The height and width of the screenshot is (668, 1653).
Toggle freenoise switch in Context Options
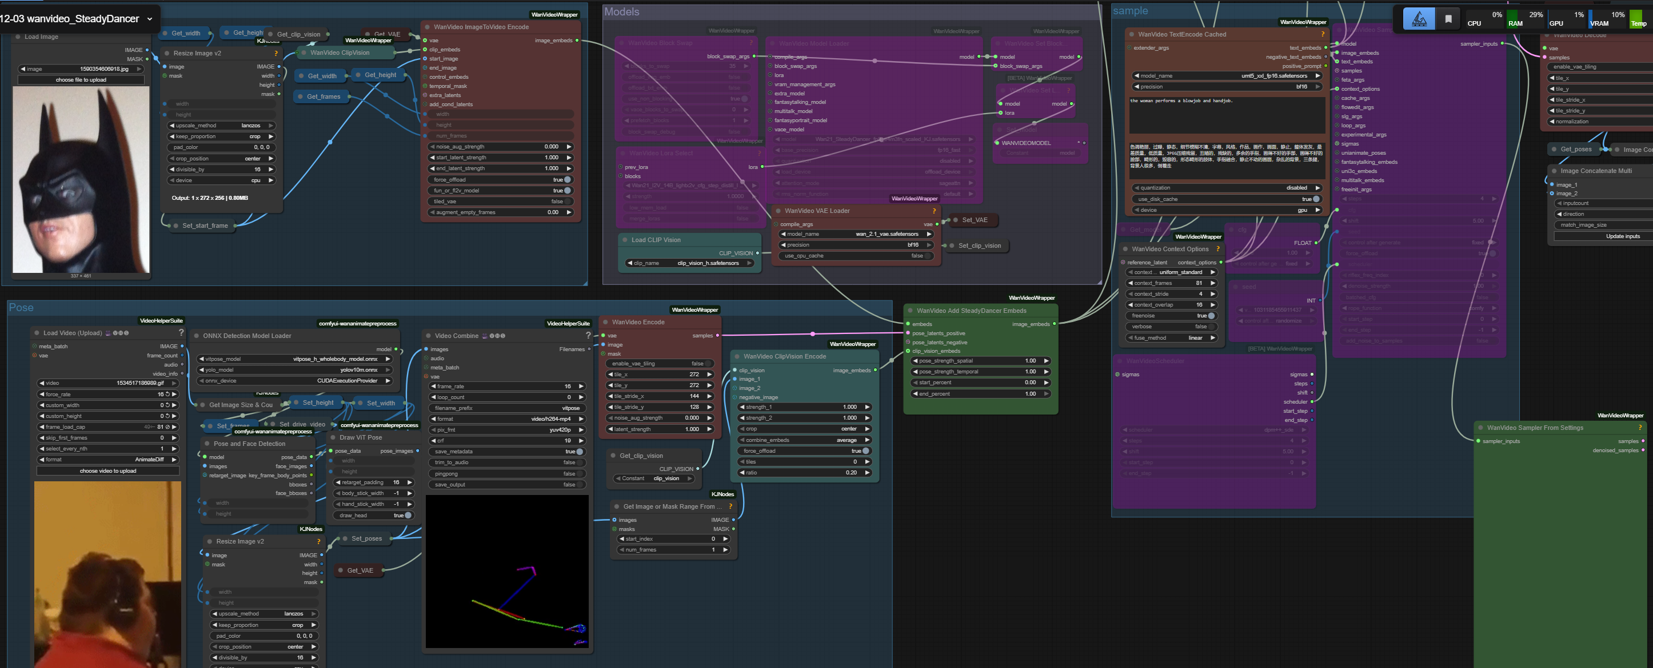click(1211, 315)
